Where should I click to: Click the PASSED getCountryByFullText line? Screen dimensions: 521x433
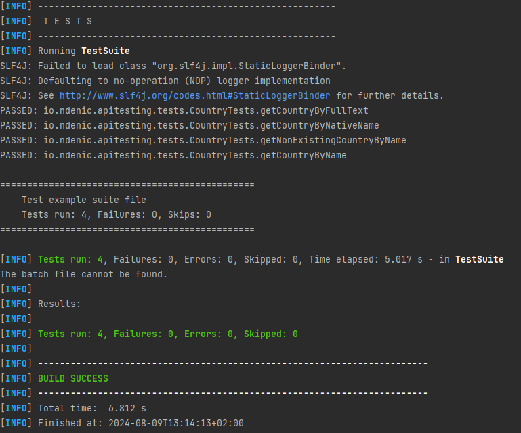(x=184, y=111)
